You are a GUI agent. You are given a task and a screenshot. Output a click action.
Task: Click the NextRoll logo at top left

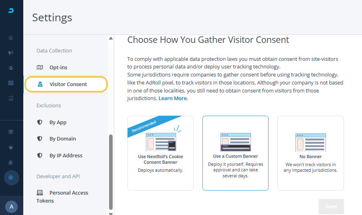coord(11,11)
